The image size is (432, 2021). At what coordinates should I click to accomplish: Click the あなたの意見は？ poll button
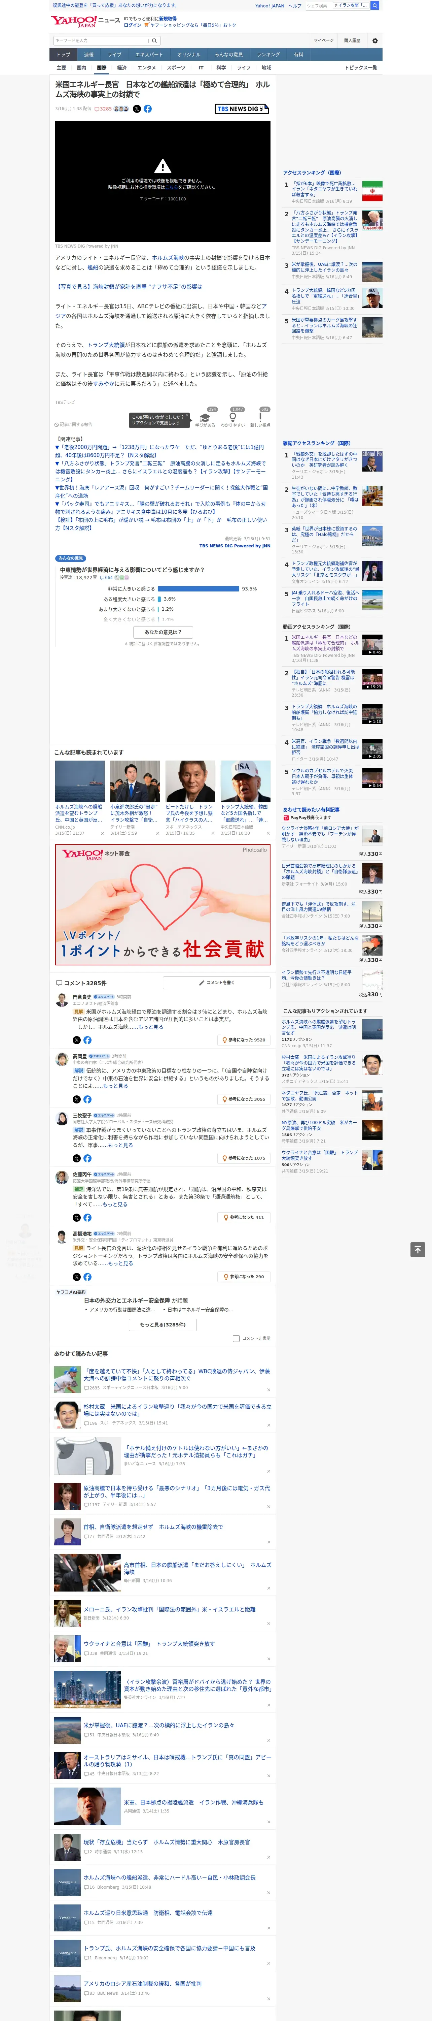(x=163, y=632)
